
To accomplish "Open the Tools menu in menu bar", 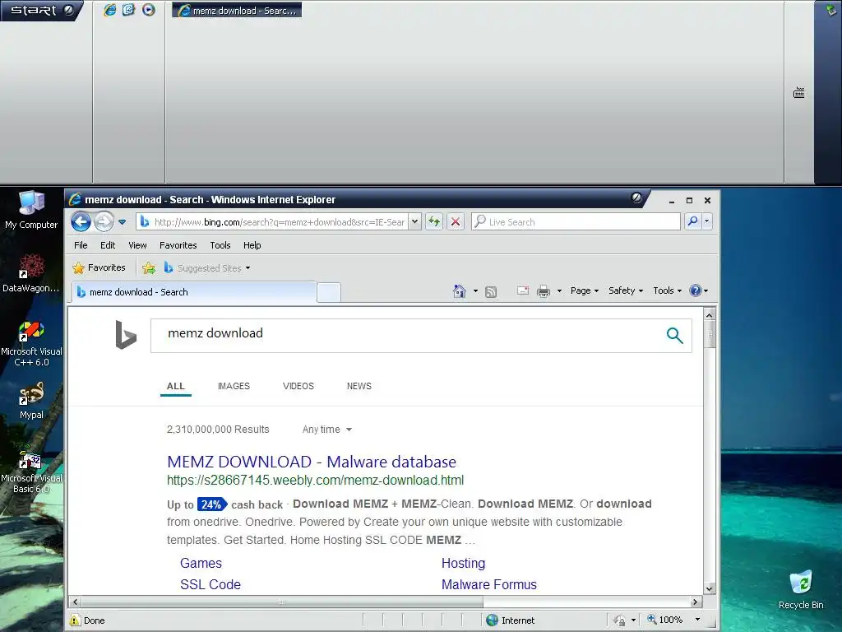I will coord(220,245).
